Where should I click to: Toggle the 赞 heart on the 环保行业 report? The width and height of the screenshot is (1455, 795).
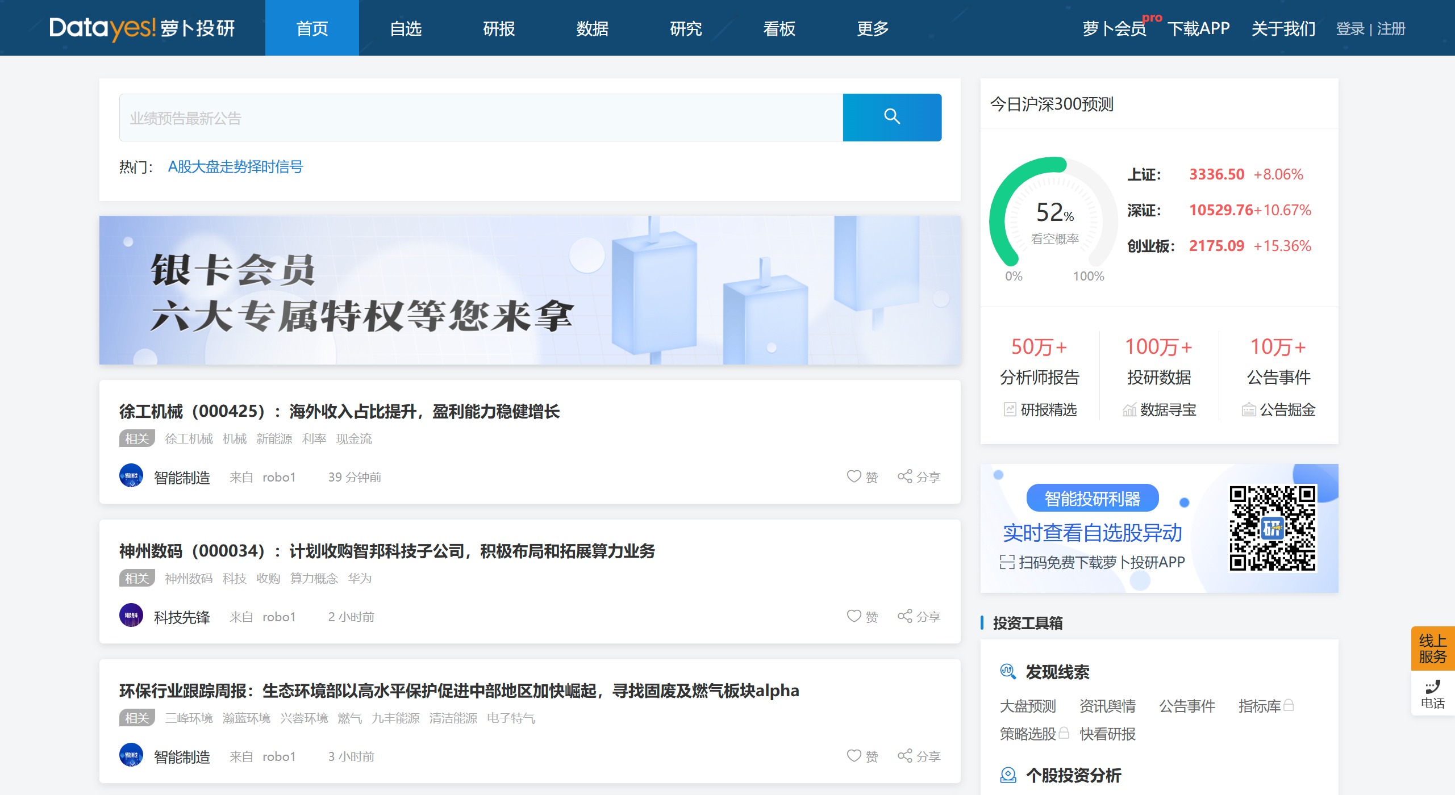click(x=854, y=756)
